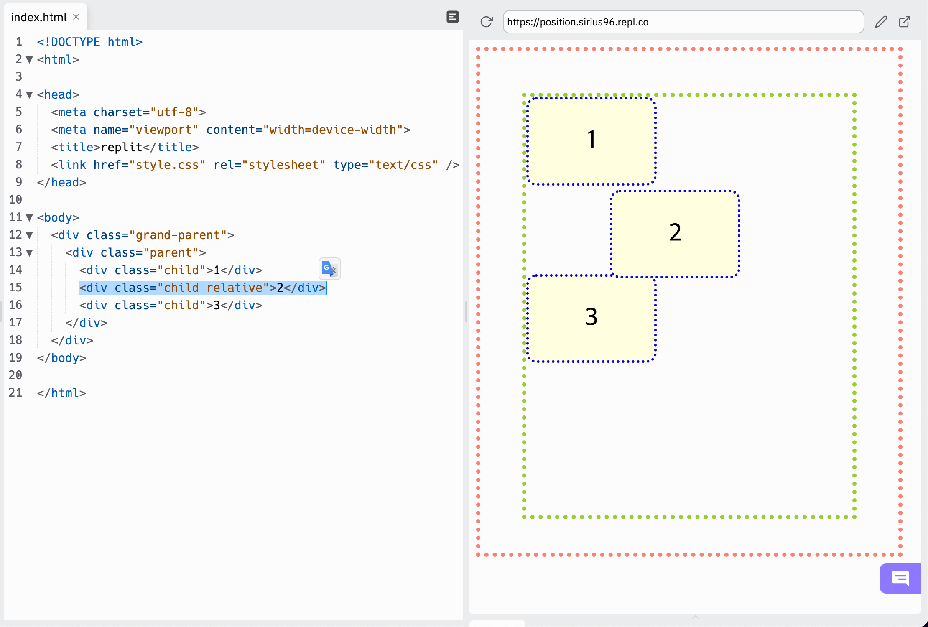Click the meta viewport line
Screen dimensions: 928x627
[x=230, y=130]
